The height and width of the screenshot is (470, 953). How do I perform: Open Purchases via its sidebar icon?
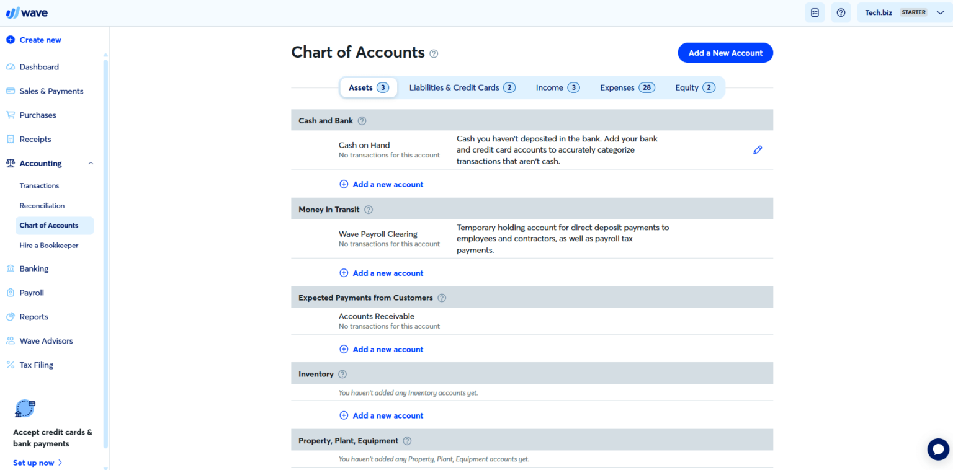(10, 115)
